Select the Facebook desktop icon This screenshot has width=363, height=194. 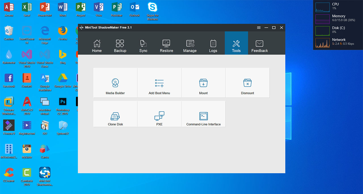coord(9,80)
